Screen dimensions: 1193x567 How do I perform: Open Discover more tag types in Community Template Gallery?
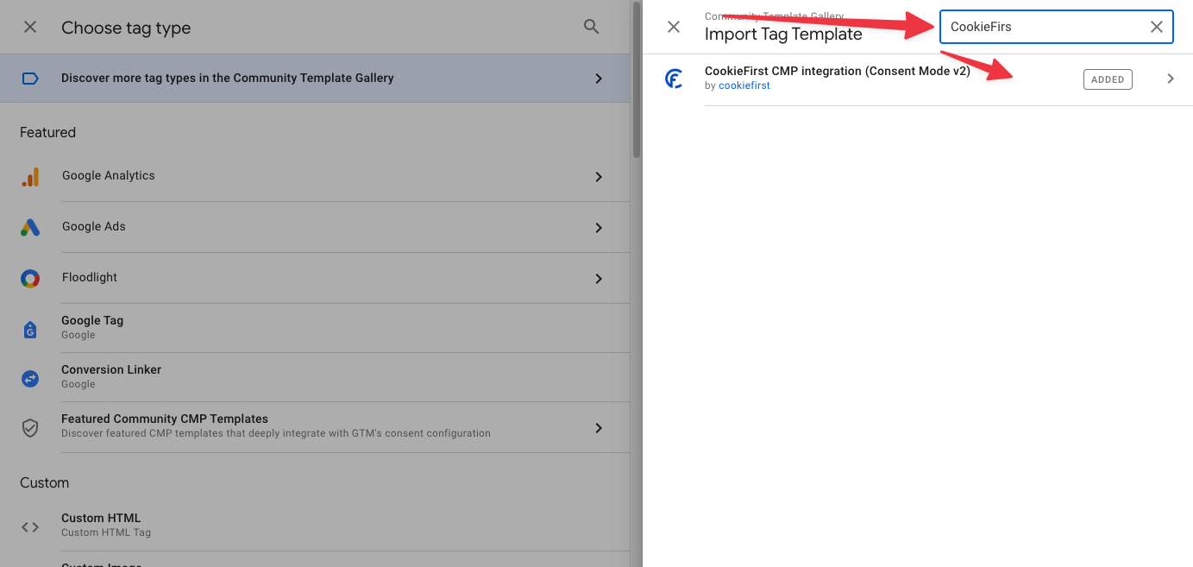coord(315,79)
